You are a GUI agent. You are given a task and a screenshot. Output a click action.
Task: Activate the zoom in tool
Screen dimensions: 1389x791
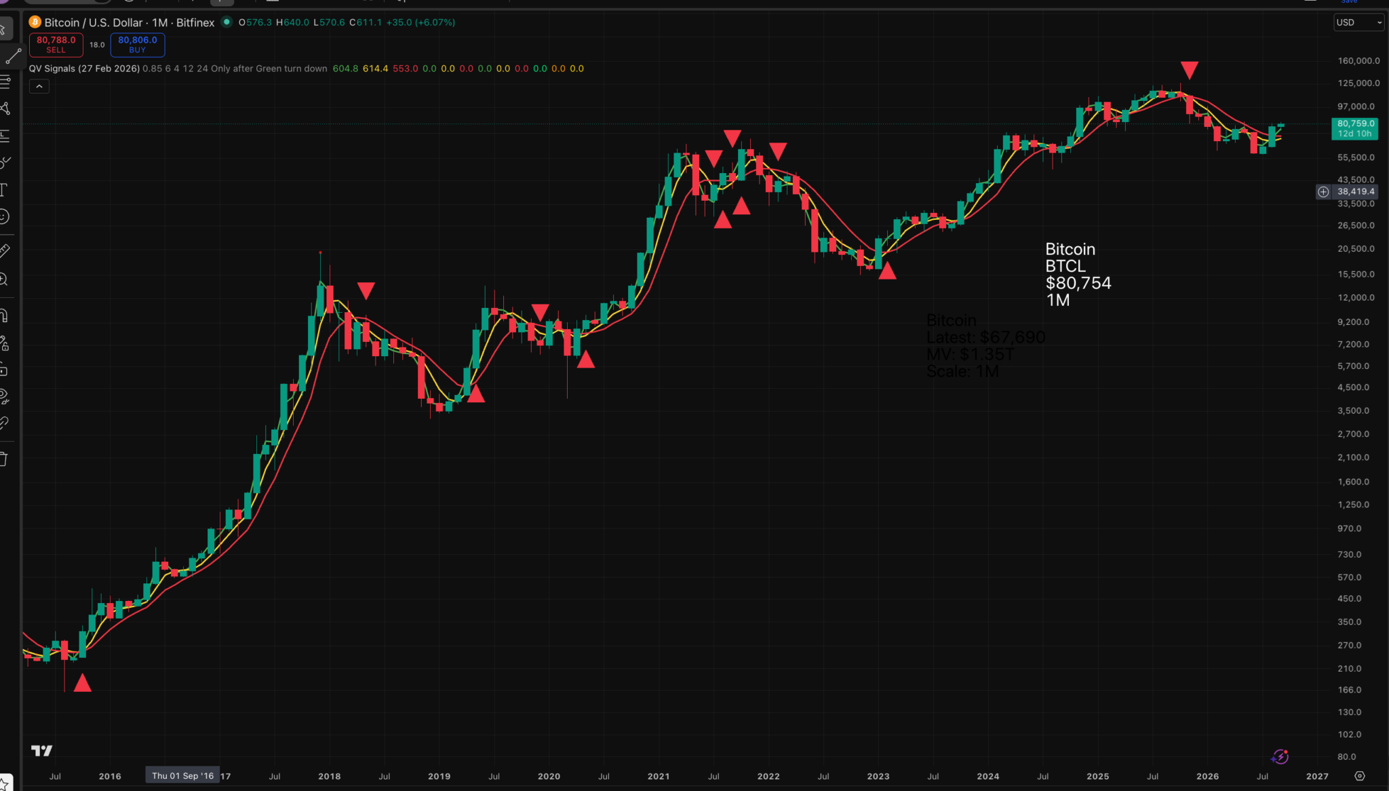click(x=4, y=279)
